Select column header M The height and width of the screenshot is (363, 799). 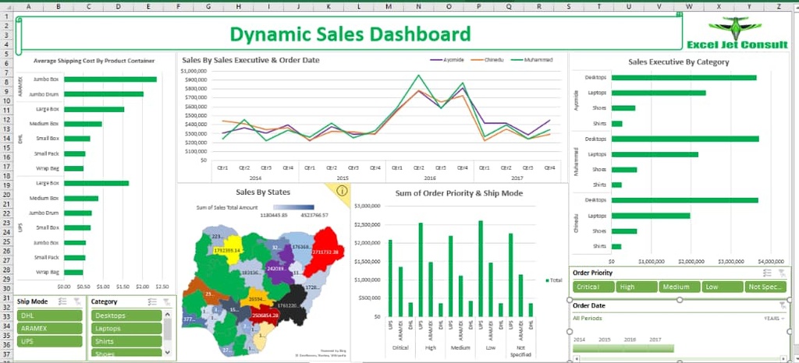point(389,6)
